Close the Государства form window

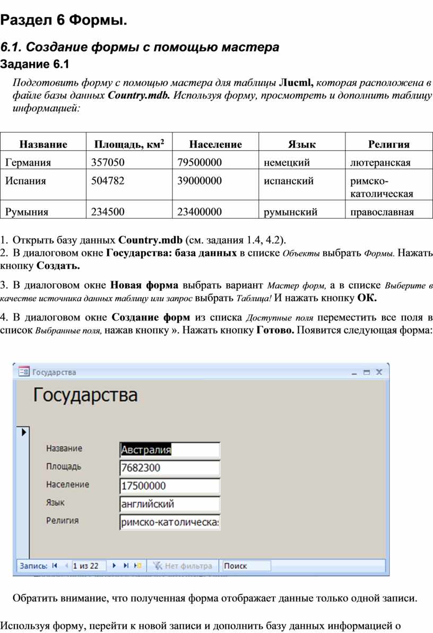379,372
